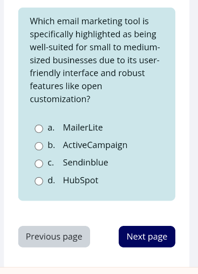
Task: Click the "a." option letter
Action: coord(51,128)
